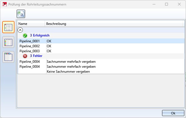Select the Pipeline_0001 row
This screenshot has height=118, width=186.
coord(101,41)
